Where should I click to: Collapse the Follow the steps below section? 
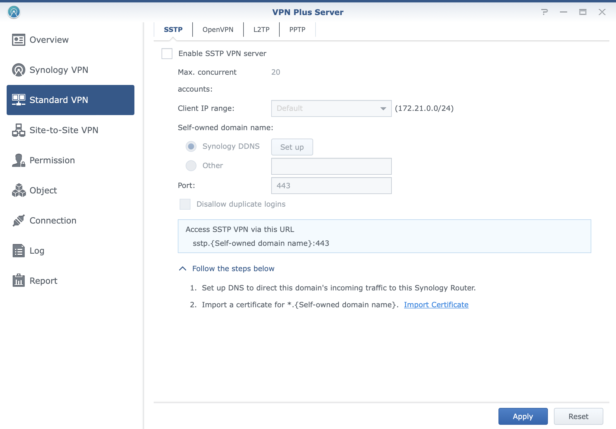coord(183,268)
